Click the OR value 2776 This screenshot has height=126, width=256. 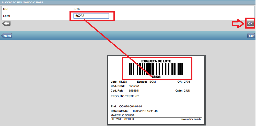coord(77,9)
